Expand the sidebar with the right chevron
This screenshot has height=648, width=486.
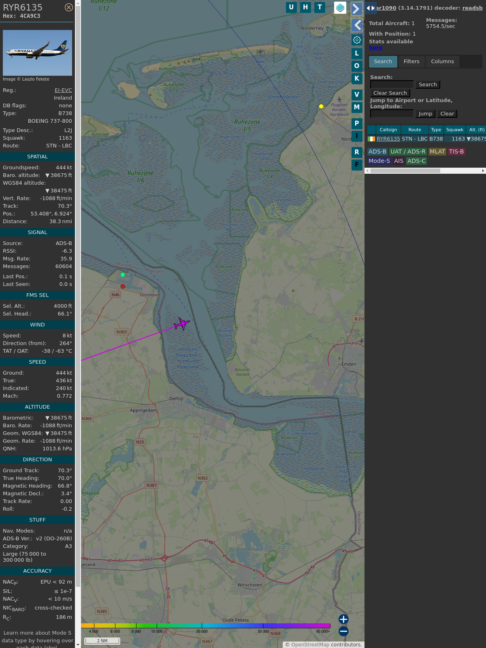pos(356,9)
